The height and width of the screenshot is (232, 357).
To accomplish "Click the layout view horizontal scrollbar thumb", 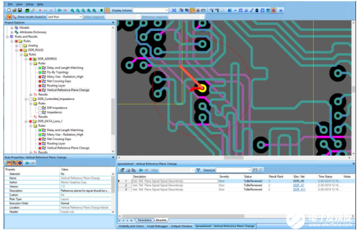I will 234,158.
